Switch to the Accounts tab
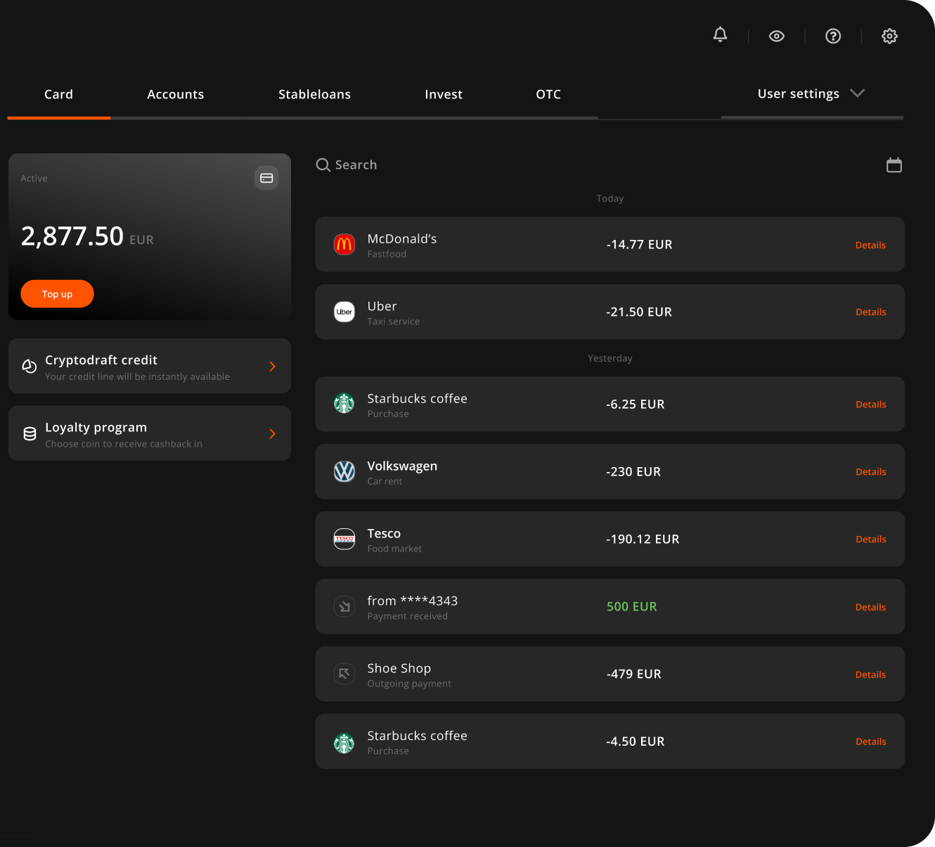 coord(176,94)
